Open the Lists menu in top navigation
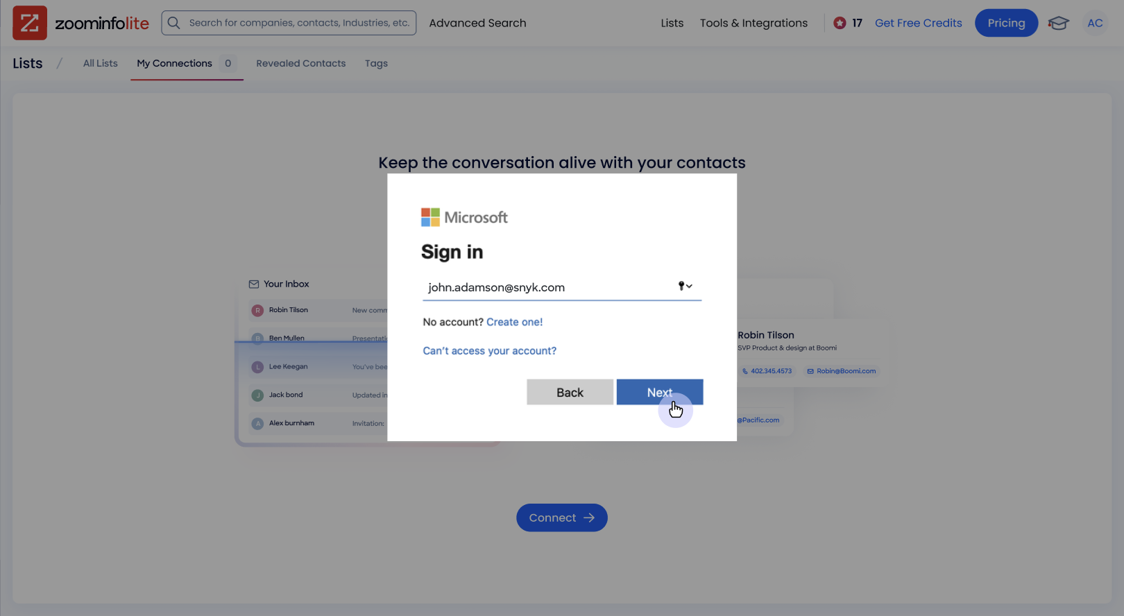This screenshot has width=1124, height=616. point(672,23)
